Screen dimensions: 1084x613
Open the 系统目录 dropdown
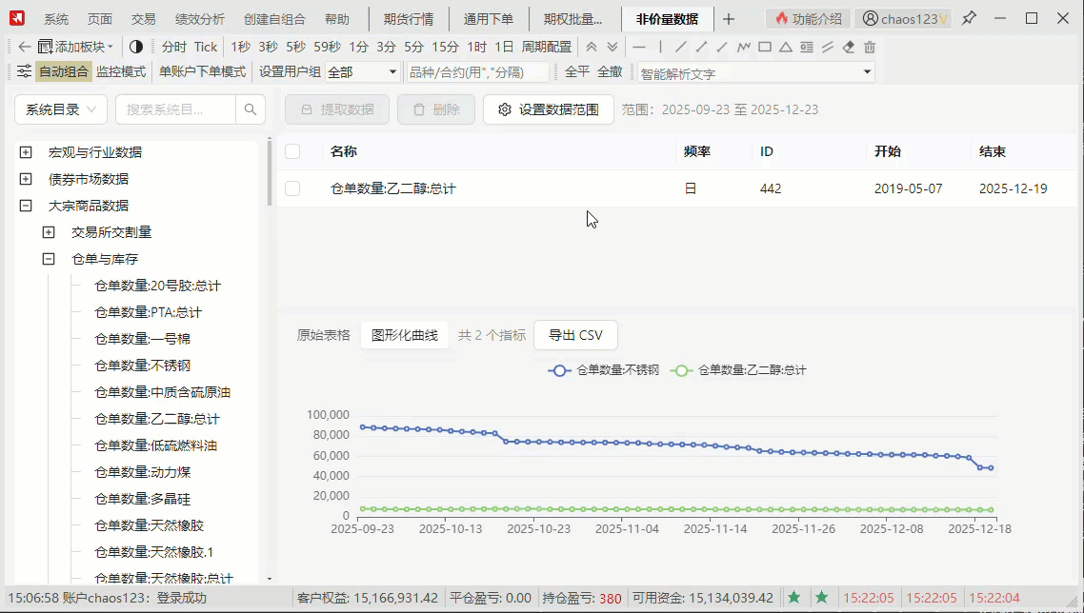pyautogui.click(x=61, y=109)
